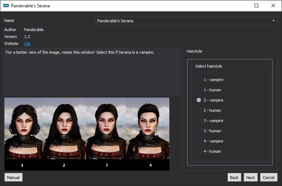Select the '1 - human' hairstyle option
The height and width of the screenshot is (186, 282).
point(208,90)
